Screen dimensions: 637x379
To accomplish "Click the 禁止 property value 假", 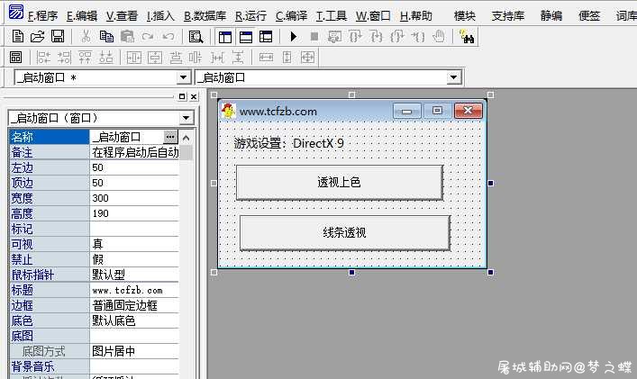I will pos(134,259).
